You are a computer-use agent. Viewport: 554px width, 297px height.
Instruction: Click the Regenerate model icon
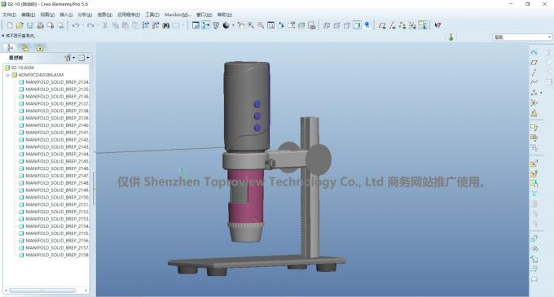[x=146, y=25]
